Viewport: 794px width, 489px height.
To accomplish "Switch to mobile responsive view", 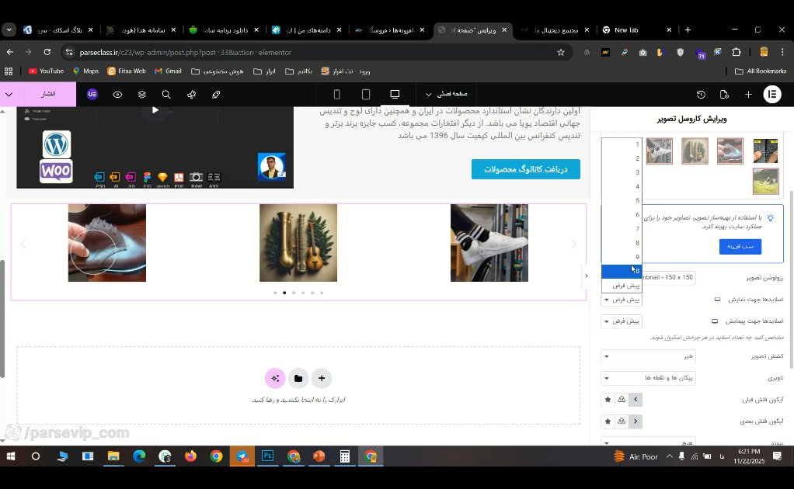I will coord(336,95).
